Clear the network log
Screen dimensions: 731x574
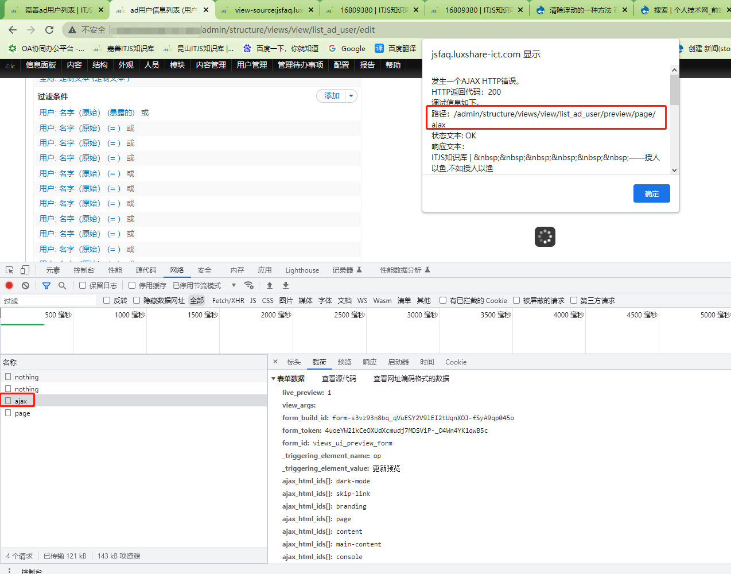25,285
